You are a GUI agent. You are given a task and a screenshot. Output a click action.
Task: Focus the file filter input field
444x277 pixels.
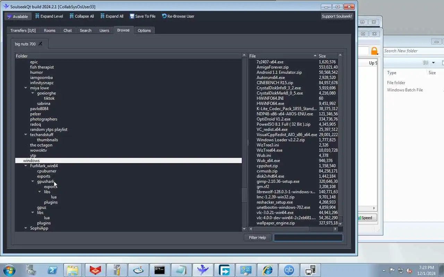(308, 238)
